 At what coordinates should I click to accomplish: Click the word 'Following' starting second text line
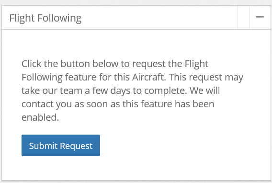42,78
